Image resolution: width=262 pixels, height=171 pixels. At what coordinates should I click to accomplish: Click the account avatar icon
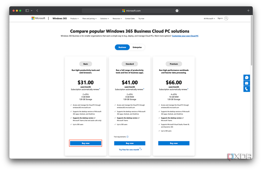[226, 18]
